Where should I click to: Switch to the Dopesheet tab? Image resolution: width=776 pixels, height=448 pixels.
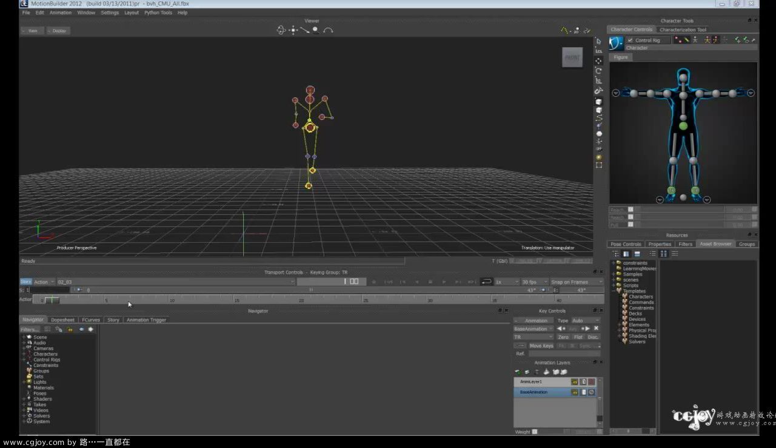coord(62,320)
